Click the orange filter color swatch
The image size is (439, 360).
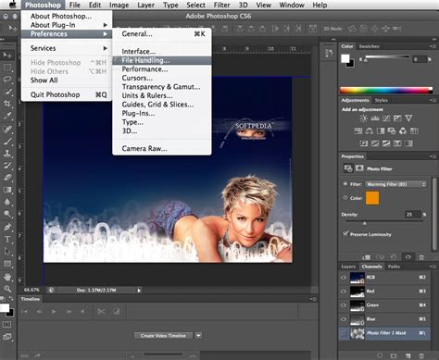pyautogui.click(x=372, y=198)
